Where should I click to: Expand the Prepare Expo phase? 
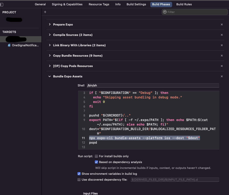50,24
